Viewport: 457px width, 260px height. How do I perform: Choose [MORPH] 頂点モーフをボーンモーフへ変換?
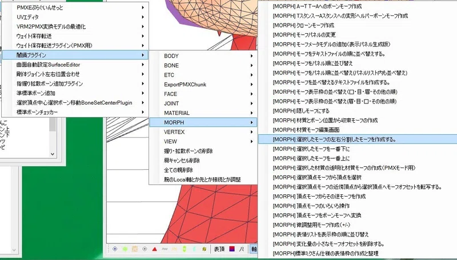click(x=358, y=215)
